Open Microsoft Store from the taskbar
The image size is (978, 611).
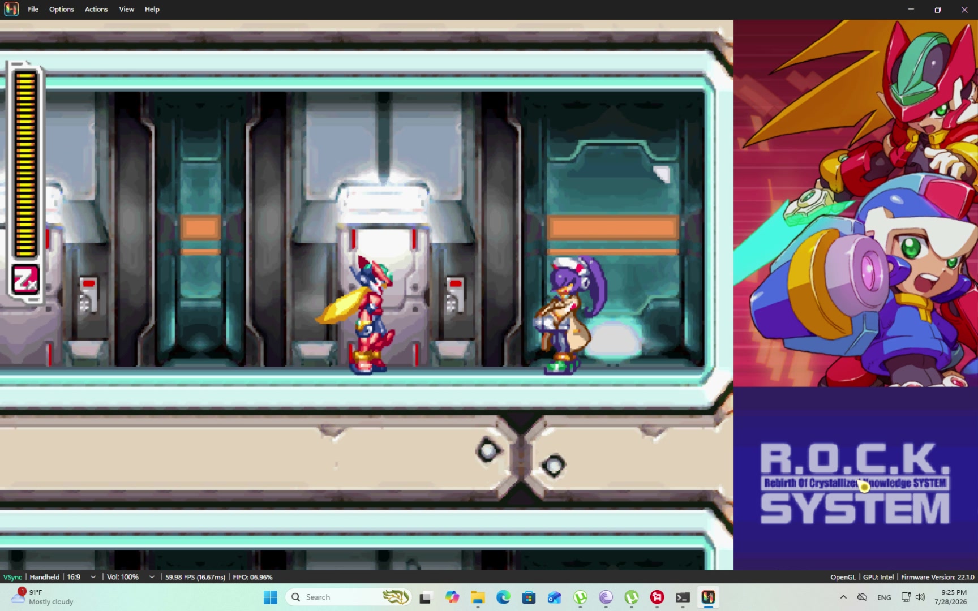tap(529, 597)
